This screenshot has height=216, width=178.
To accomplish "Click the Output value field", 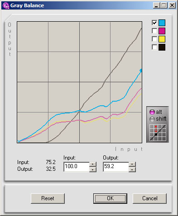I will tap(116, 167).
